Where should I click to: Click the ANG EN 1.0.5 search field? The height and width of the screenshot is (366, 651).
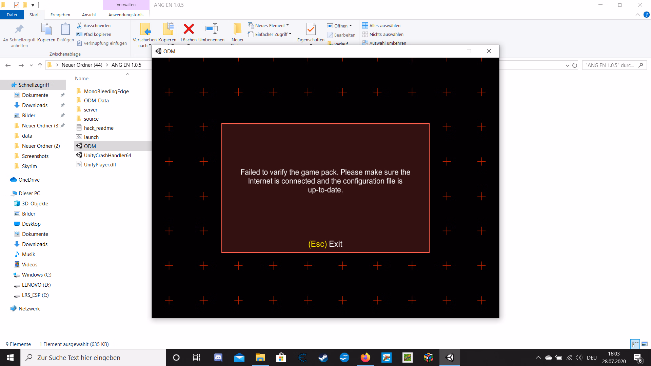(x=610, y=65)
